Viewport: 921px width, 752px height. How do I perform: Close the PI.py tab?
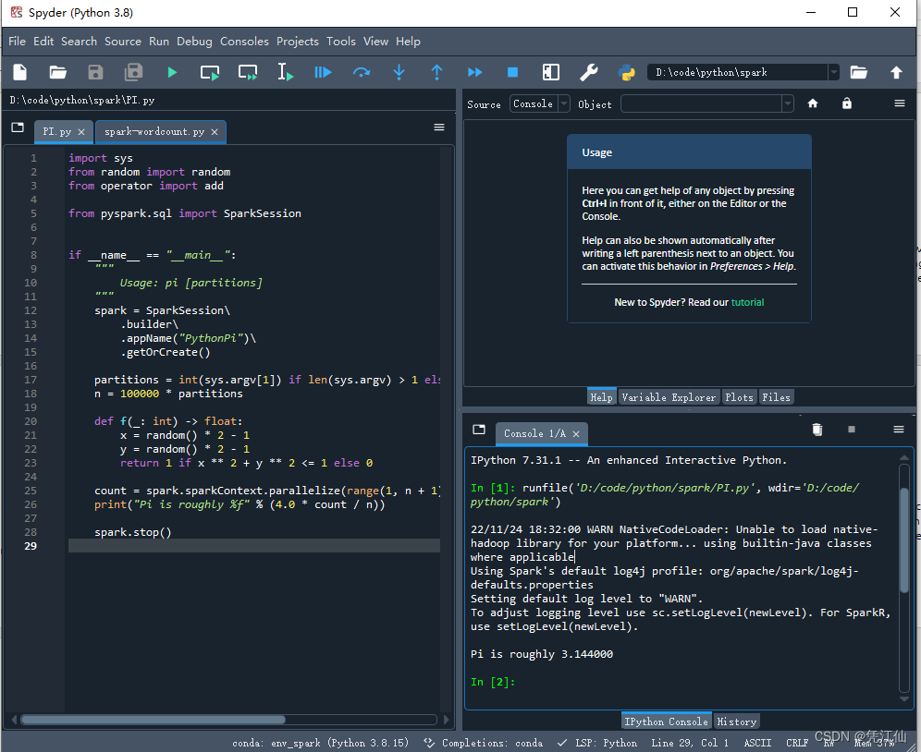coord(81,132)
